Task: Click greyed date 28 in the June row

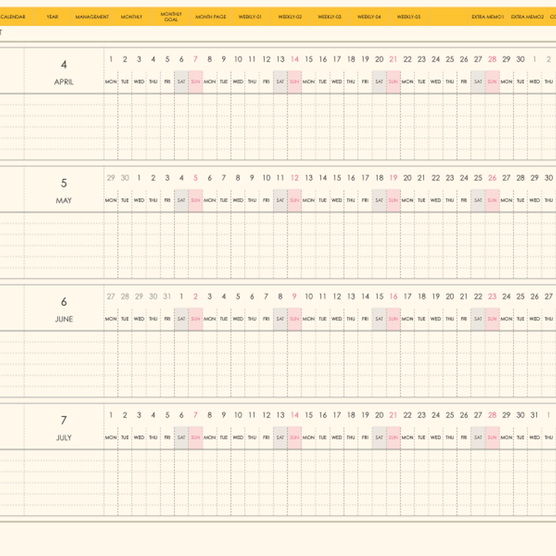Action: tap(125, 297)
